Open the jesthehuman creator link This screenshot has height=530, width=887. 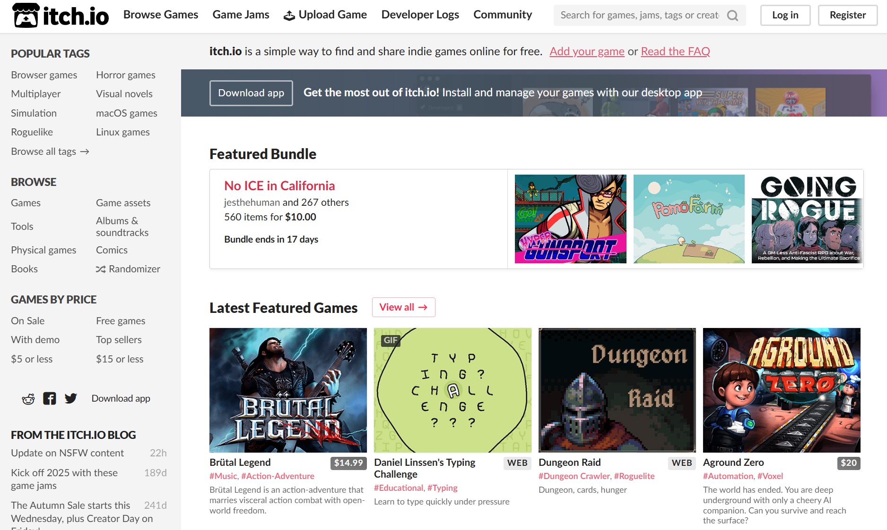point(252,202)
